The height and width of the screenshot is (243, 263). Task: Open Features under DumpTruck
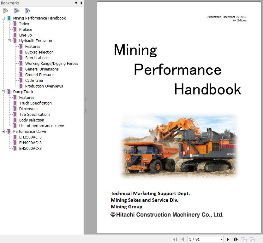tap(27, 98)
